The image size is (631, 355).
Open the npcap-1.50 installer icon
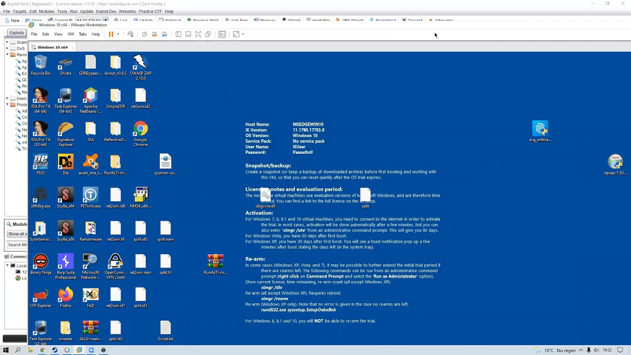coord(615,165)
